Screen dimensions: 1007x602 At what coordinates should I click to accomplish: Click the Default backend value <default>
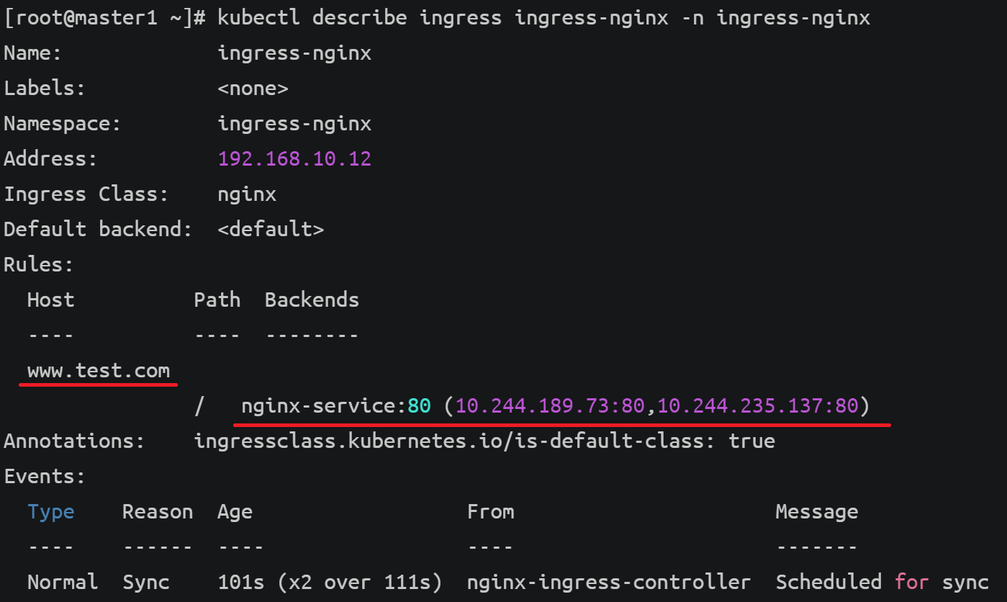coord(270,228)
